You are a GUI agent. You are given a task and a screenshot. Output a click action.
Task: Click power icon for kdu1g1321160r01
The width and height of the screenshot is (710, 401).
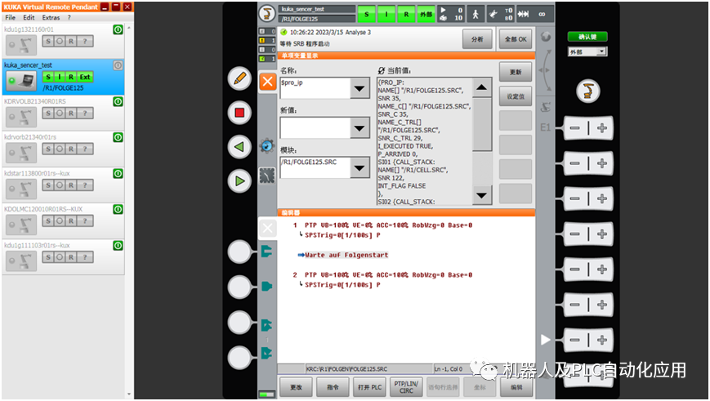pos(118,29)
